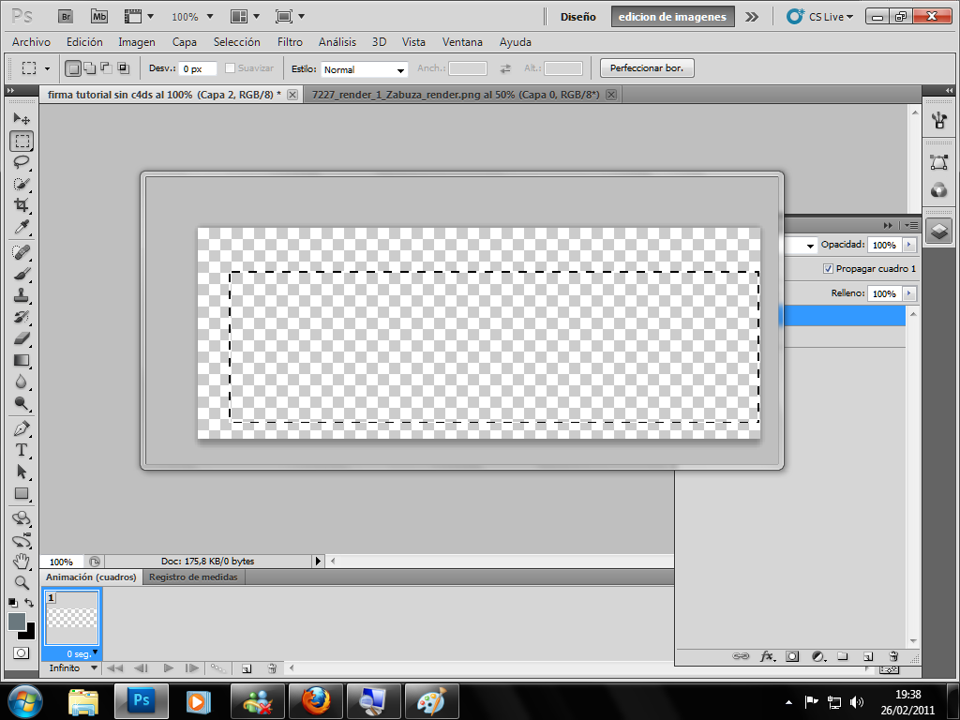Viewport: 960px width, 720px height.
Task: Duplicate selected animation frame
Action: [x=247, y=668]
